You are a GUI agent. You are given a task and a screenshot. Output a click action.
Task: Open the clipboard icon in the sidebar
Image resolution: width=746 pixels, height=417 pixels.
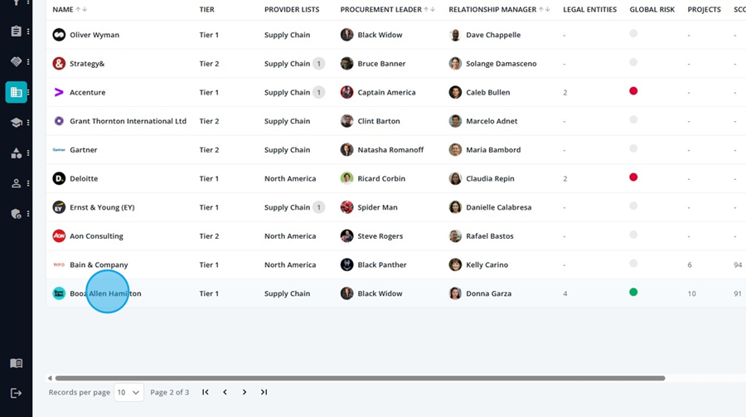(x=17, y=32)
